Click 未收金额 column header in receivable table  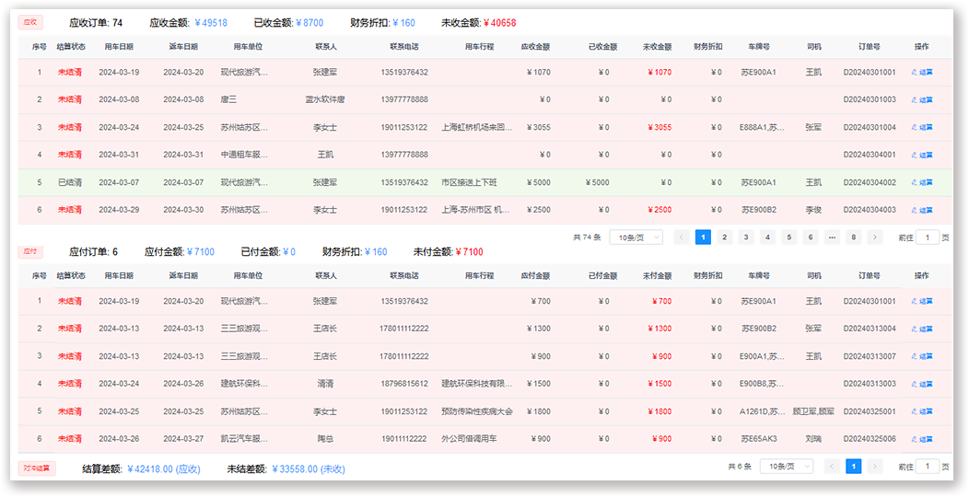point(657,46)
